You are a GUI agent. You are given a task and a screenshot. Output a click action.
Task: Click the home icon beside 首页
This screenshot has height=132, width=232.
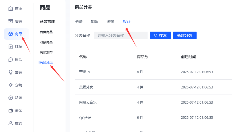10,8
